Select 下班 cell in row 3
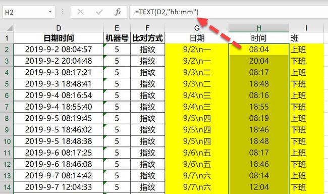 pos(306,61)
